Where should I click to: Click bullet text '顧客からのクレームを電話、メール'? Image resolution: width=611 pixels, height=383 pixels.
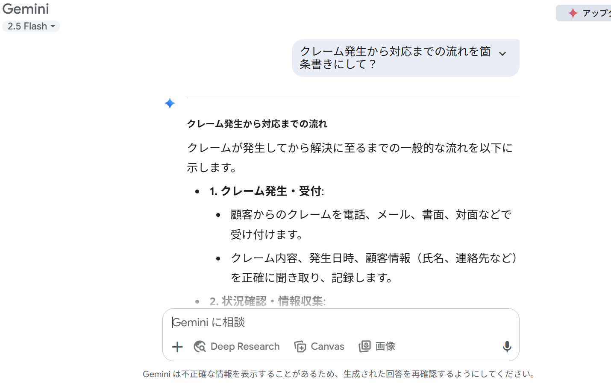click(370, 224)
